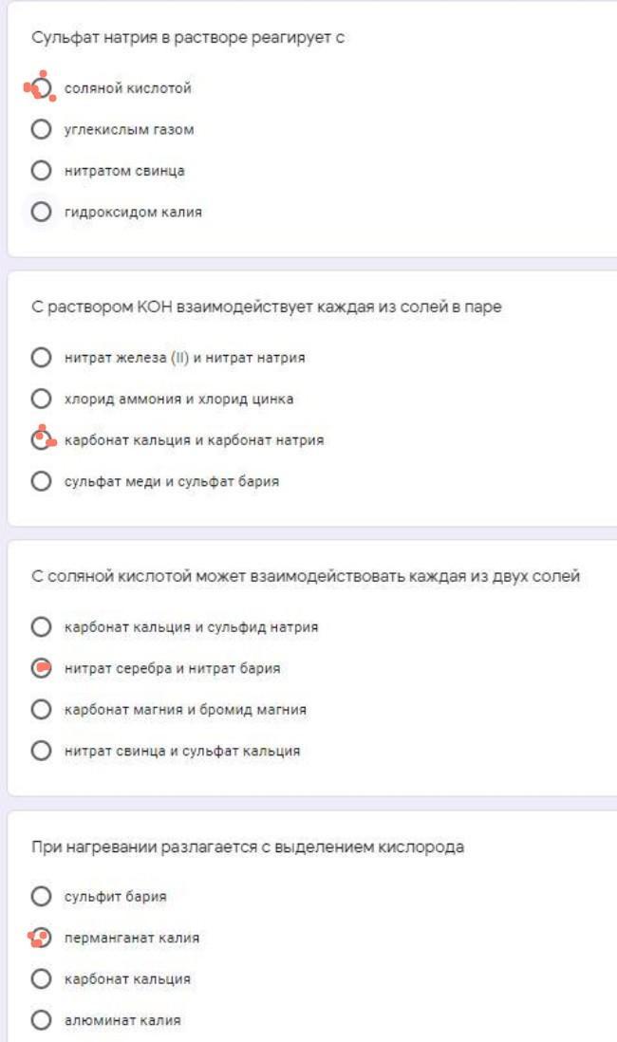Image resolution: width=617 pixels, height=1042 pixels.
Task: Click the question about соляной кислотой salts
Action: pos(306,577)
